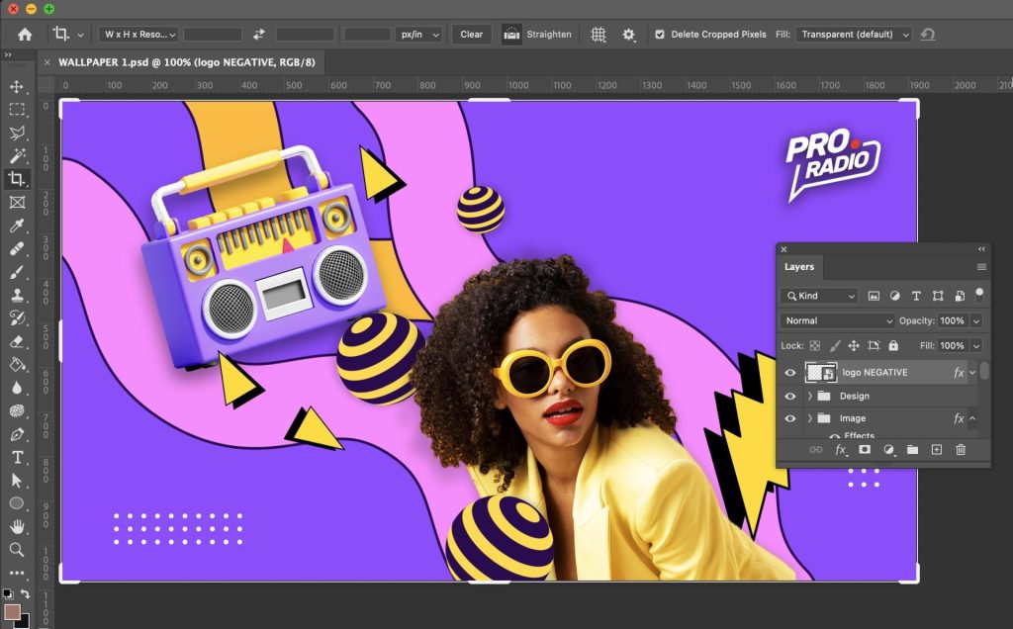Open the Normal blend mode dropdown
This screenshot has height=629, width=1013.
click(x=838, y=321)
